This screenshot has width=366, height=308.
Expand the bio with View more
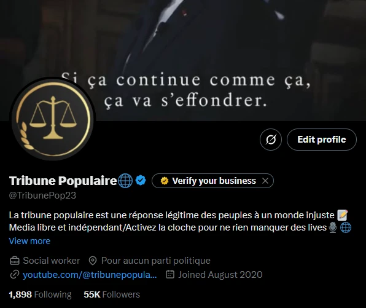click(29, 241)
